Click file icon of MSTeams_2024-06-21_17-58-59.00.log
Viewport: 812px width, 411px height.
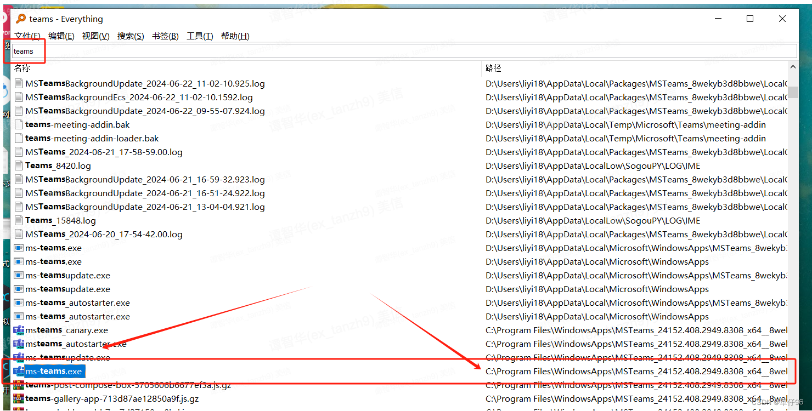(x=19, y=152)
